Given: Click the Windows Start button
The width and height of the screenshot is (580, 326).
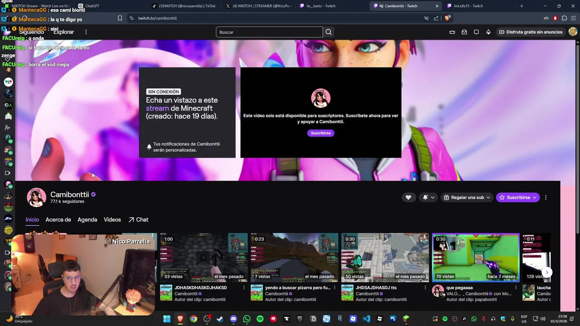Looking at the screenshot, I should point(167,319).
